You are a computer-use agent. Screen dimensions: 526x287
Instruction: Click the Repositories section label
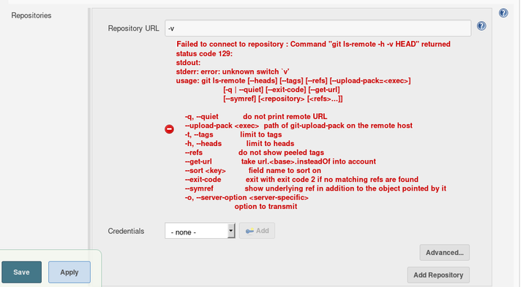tap(31, 15)
